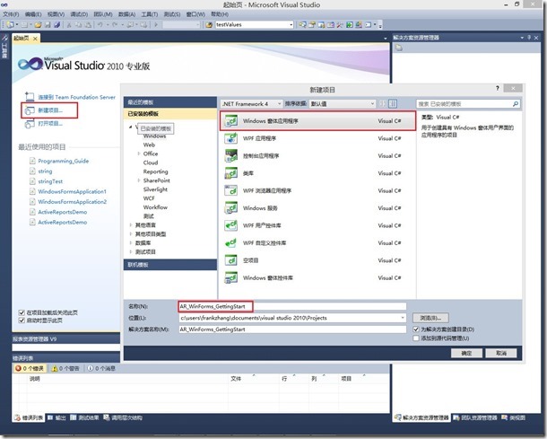Expand the 联机模板 section
The width and height of the screenshot is (547, 439).
point(170,265)
